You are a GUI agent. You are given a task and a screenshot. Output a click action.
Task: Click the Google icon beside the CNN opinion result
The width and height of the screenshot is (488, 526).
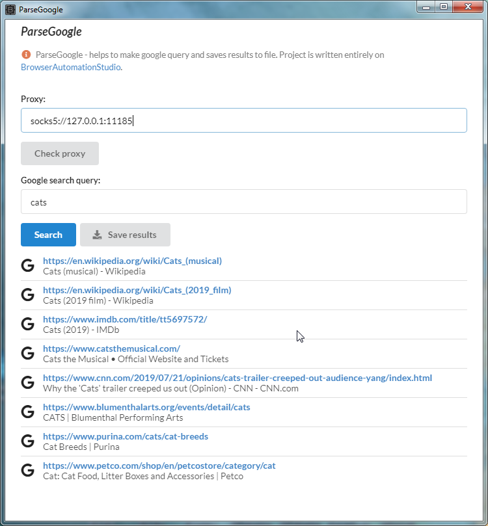27,382
